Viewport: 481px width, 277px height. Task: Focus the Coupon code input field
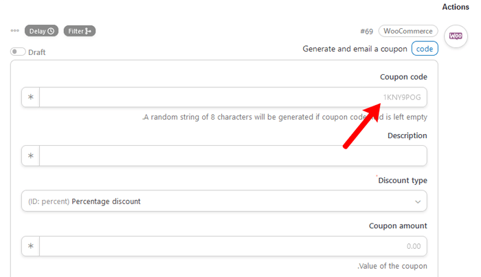[233, 98]
